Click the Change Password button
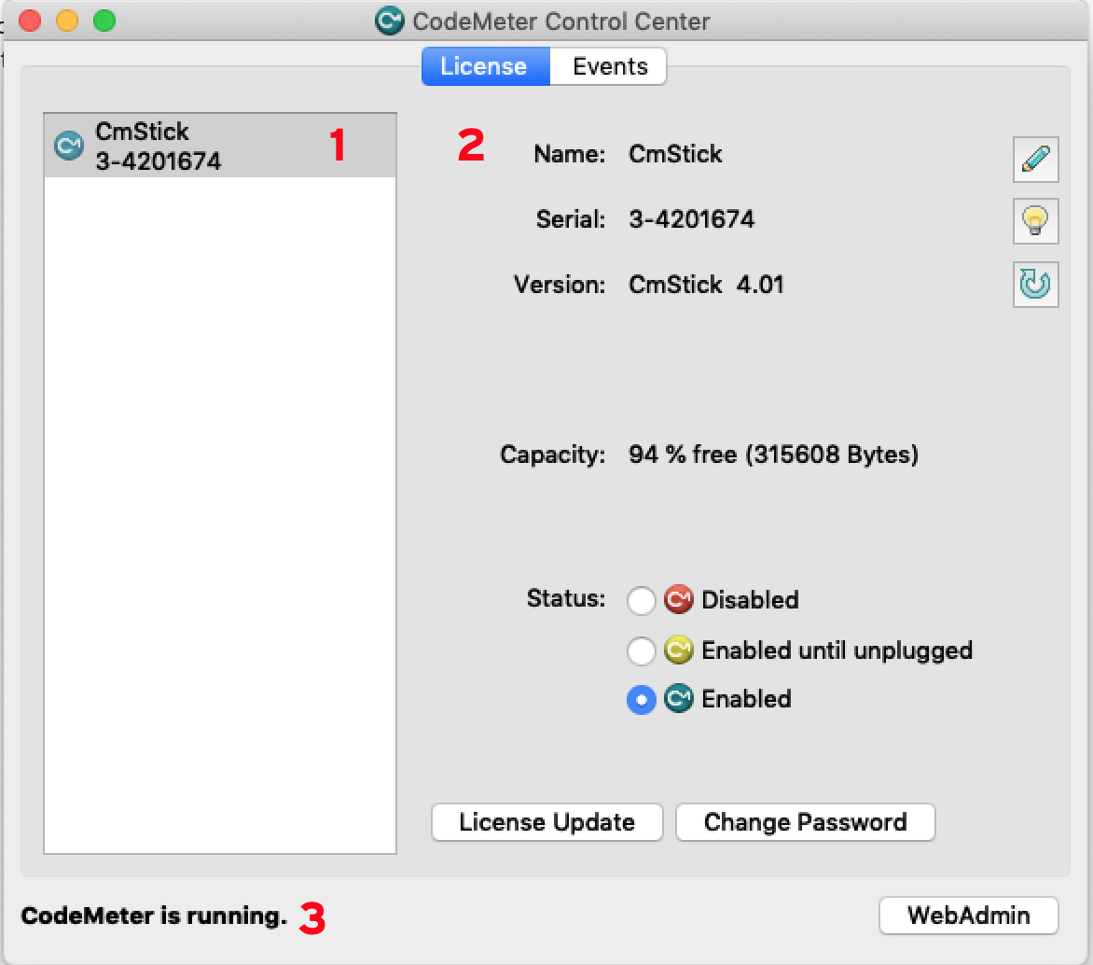Screen dimensions: 1093x965 805,822
